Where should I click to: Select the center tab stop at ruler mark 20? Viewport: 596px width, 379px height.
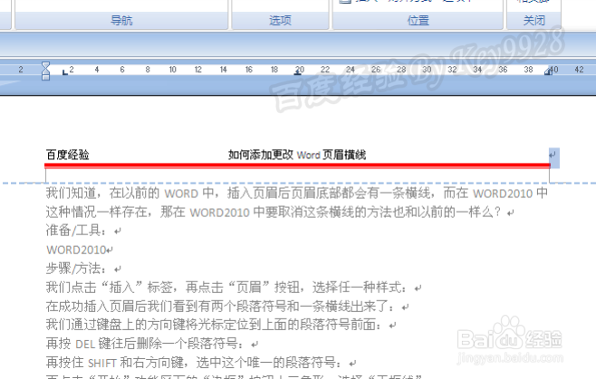[x=298, y=73]
